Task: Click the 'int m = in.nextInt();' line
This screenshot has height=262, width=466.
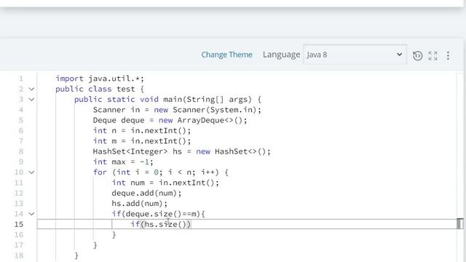Action: (142, 141)
